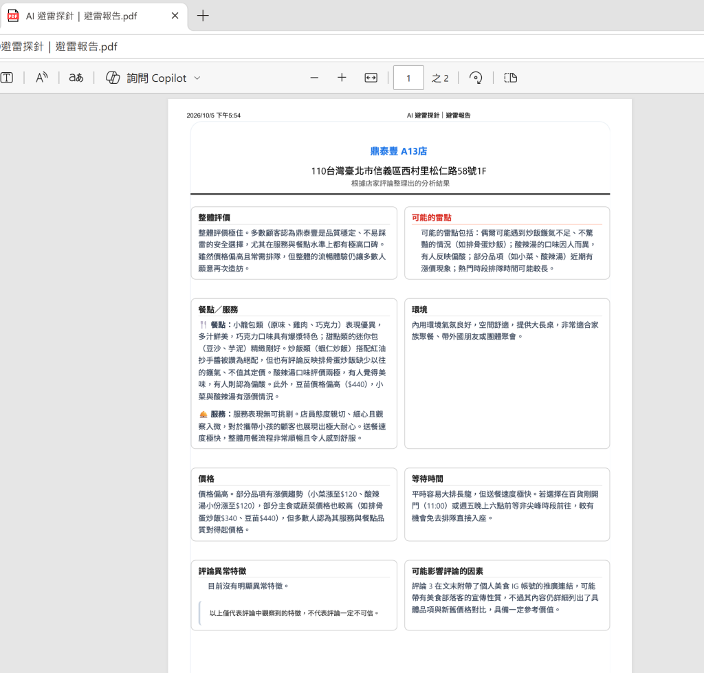Click the timestamp 2026/10/5 下午5:54
The width and height of the screenshot is (704, 673).
pos(213,115)
